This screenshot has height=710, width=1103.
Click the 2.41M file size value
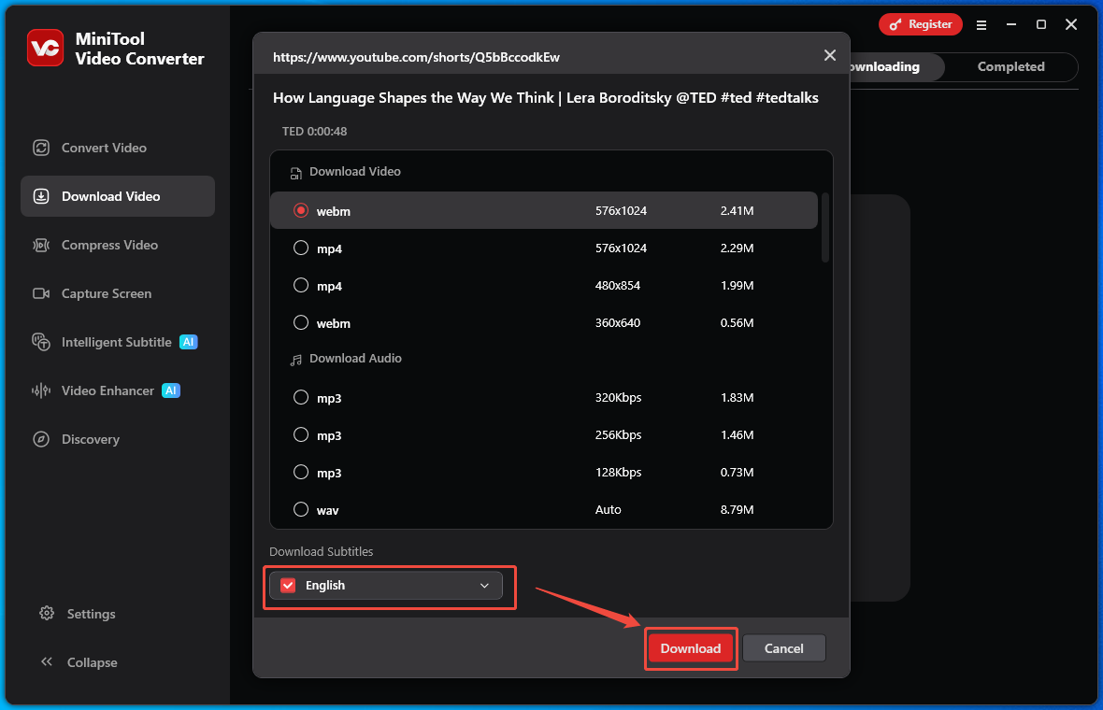(737, 210)
